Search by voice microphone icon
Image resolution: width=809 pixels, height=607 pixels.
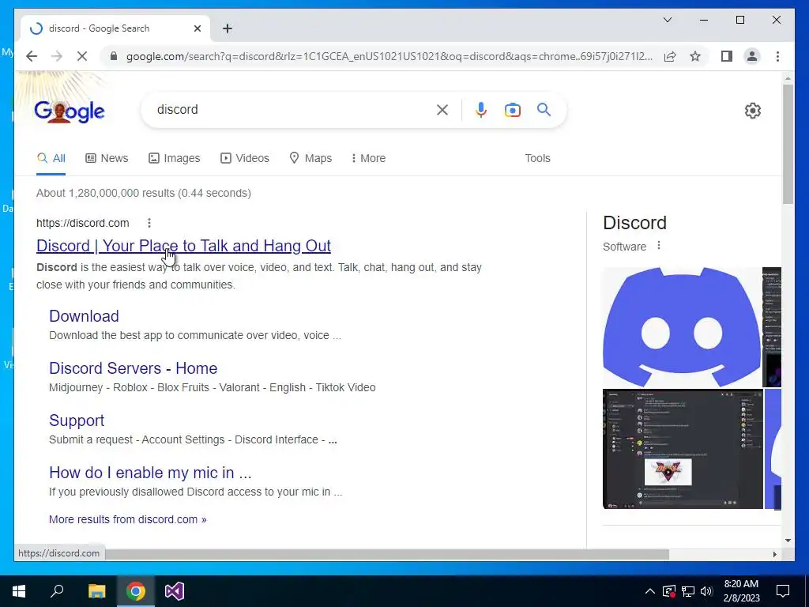pos(481,110)
